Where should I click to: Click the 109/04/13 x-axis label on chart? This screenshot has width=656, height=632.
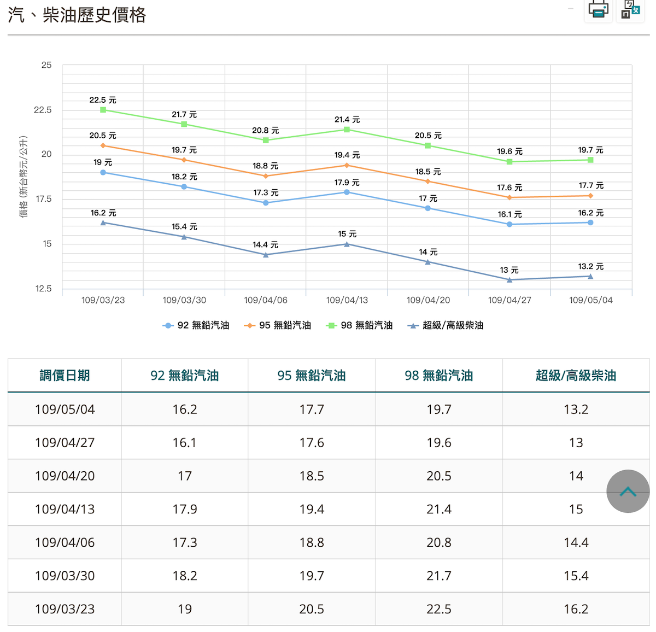[x=347, y=300]
